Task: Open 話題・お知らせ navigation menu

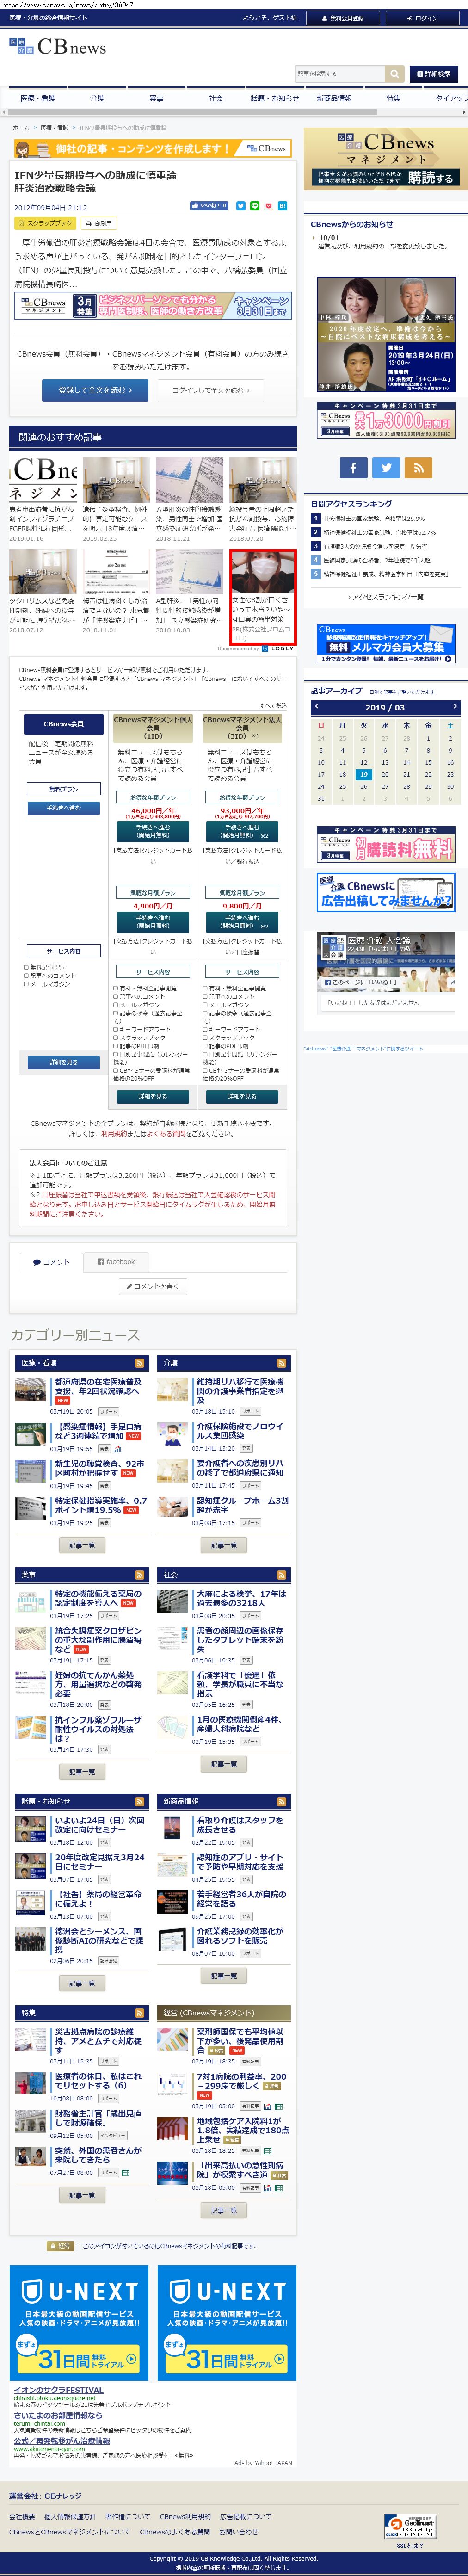Action: [x=275, y=98]
